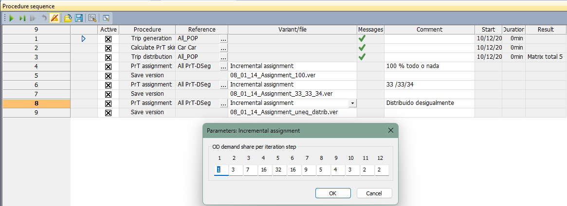Open reference browse button in row 4
Screen dimensions: 567x206
tap(223, 67)
